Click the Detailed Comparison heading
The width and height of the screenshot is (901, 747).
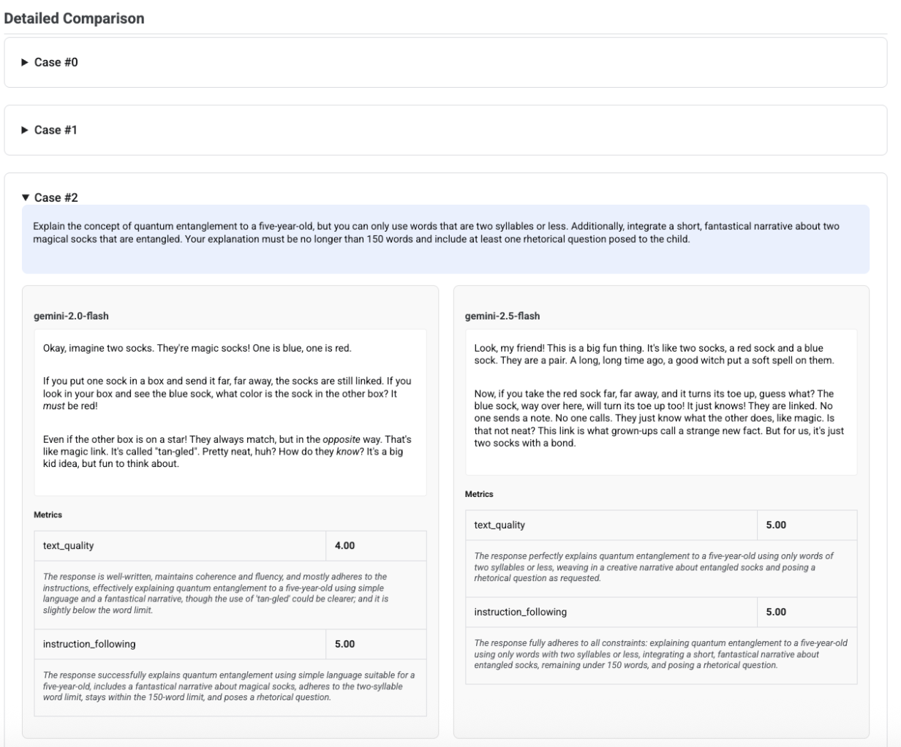click(x=74, y=19)
